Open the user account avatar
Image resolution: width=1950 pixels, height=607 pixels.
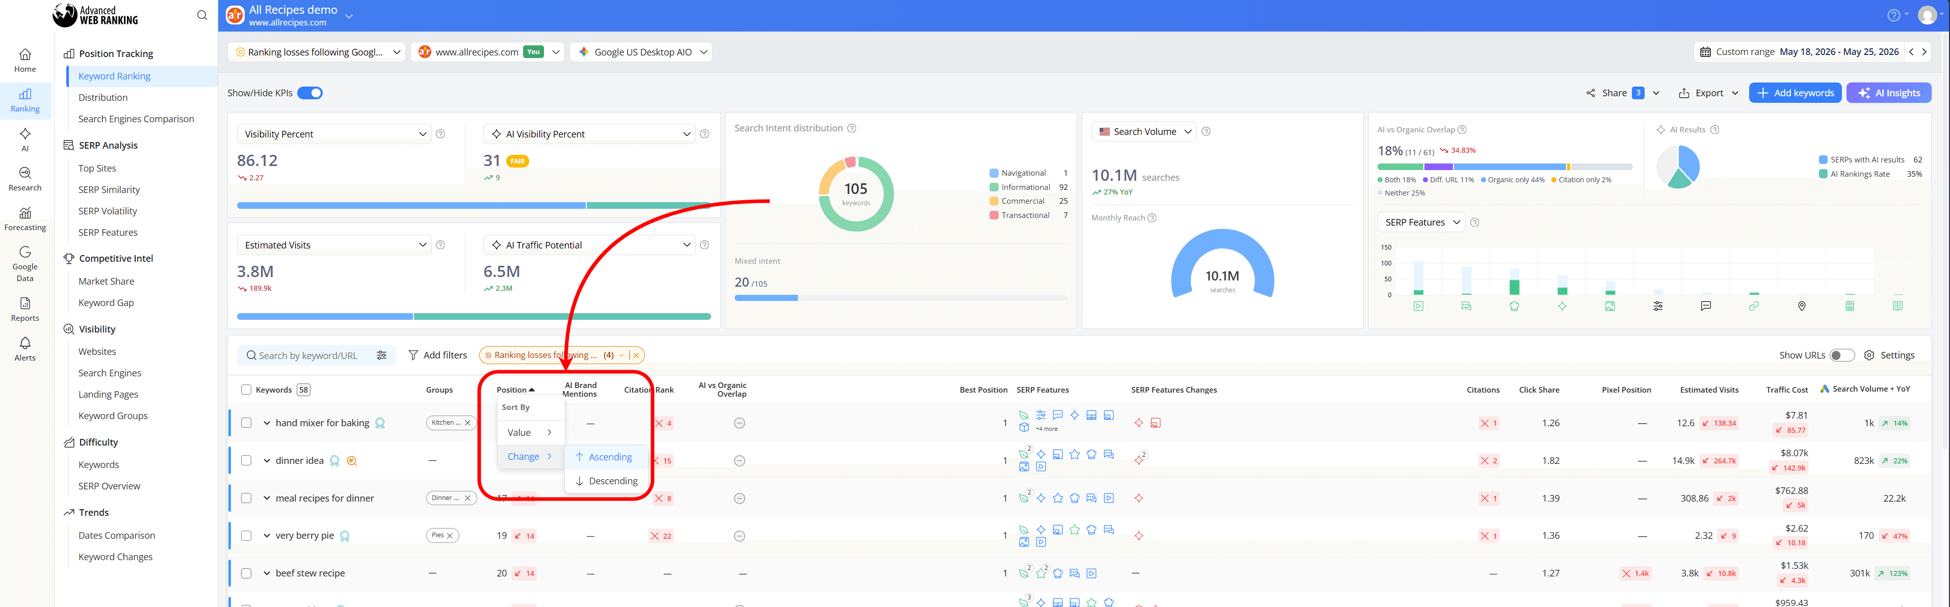[1927, 16]
